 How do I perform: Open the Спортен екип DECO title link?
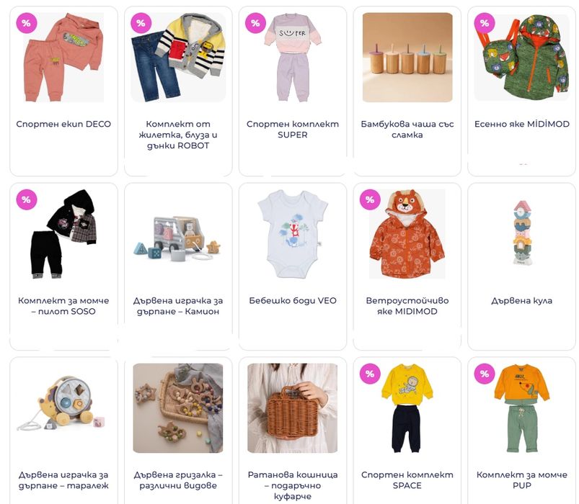click(x=63, y=124)
